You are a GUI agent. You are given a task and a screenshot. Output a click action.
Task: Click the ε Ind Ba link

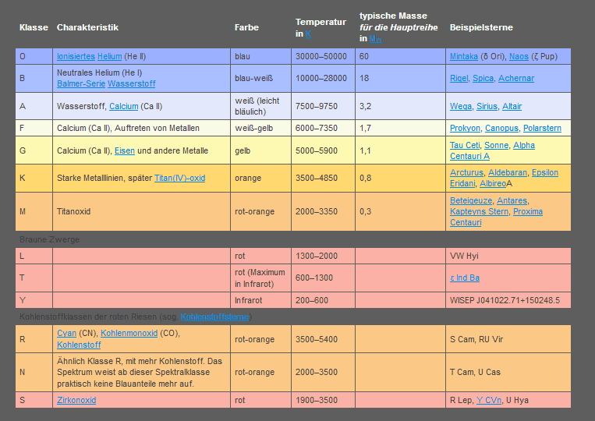465,278
